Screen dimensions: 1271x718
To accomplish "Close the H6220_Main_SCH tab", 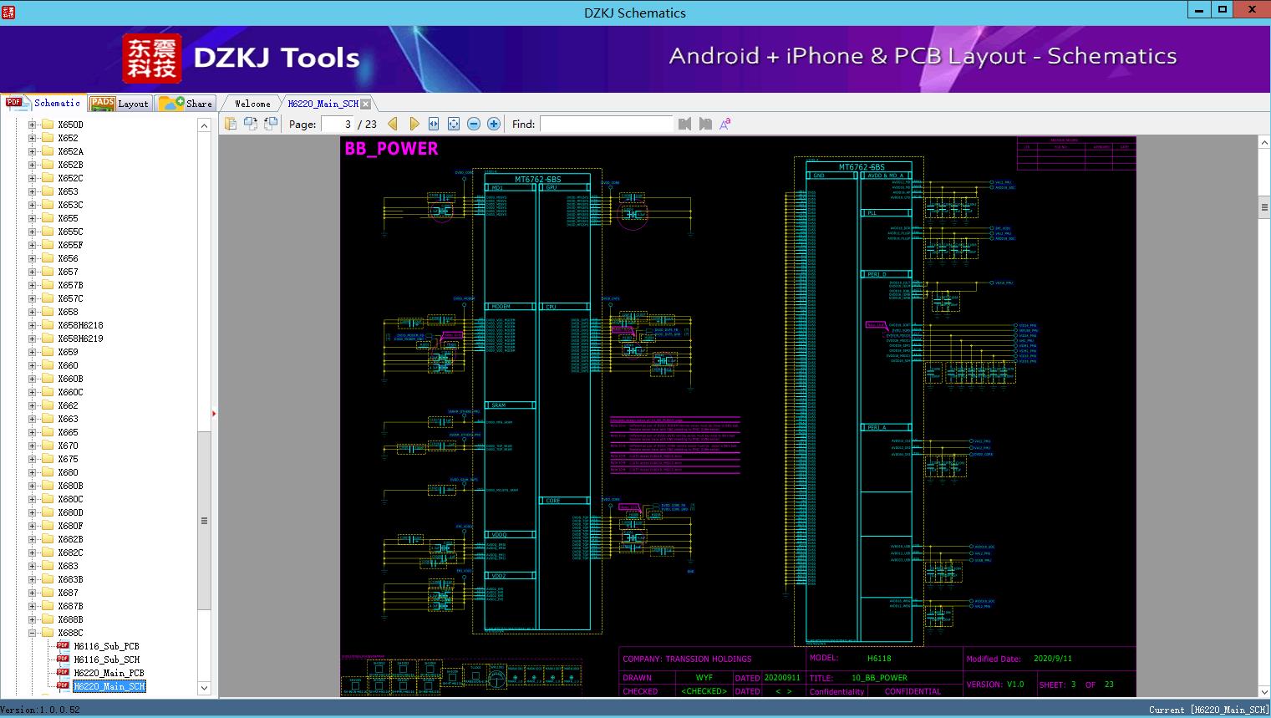I will pyautogui.click(x=365, y=104).
